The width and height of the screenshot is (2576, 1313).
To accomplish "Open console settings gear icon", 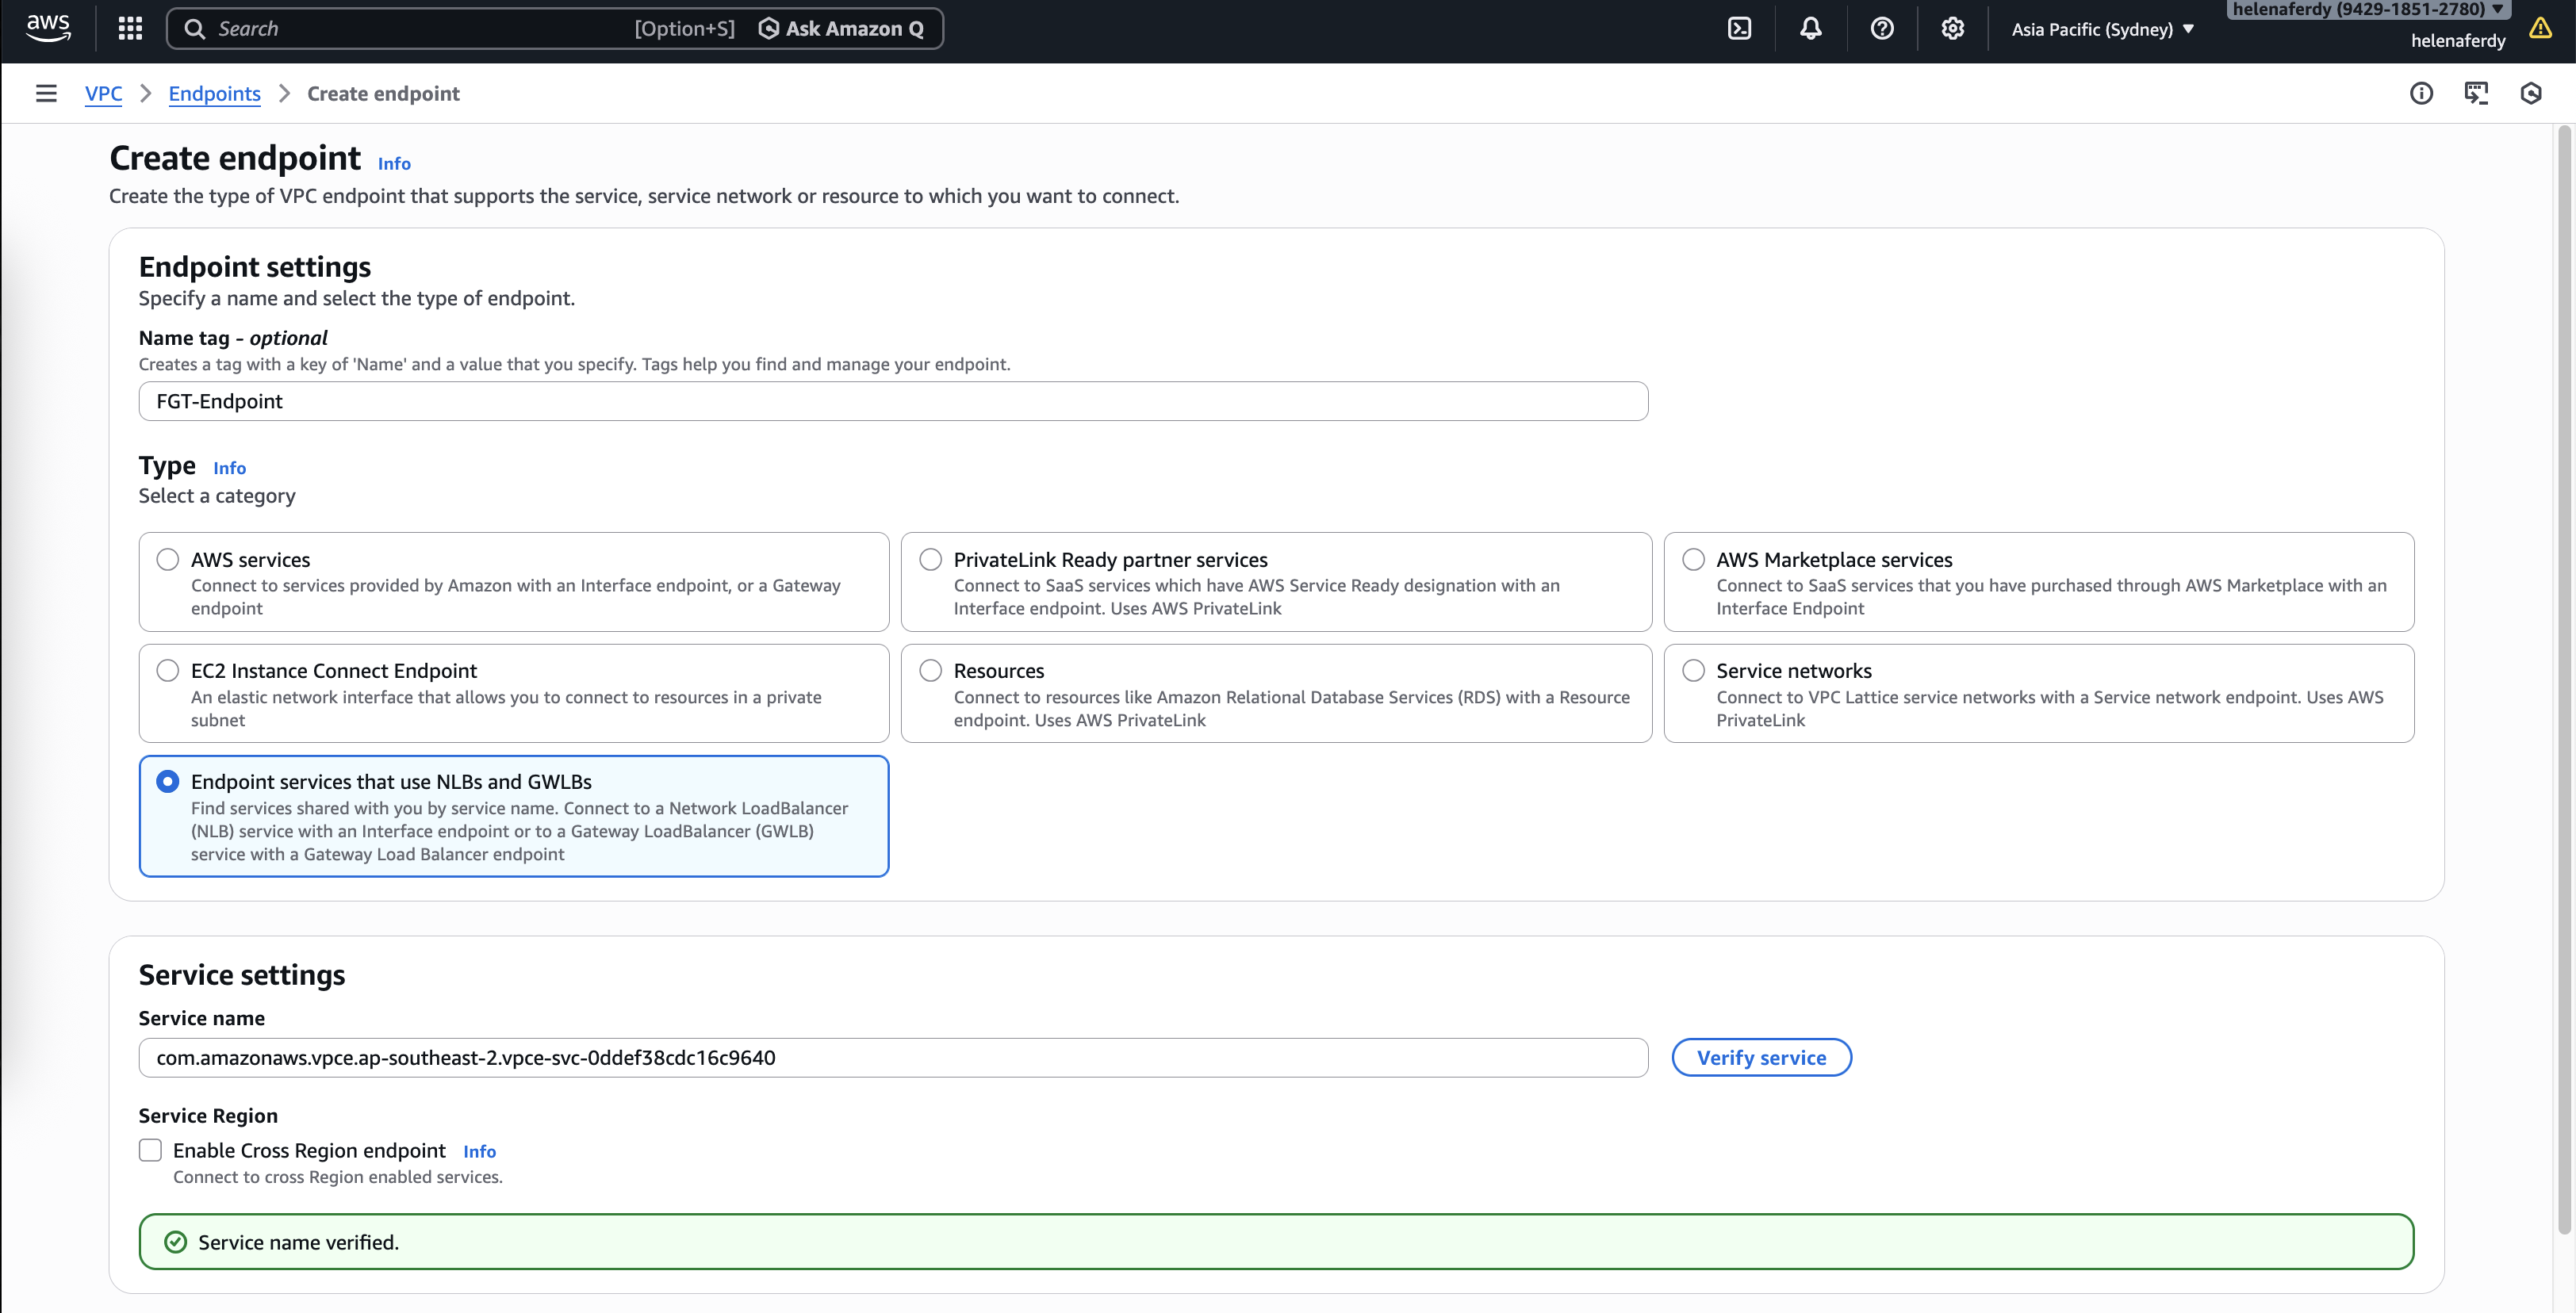I will tap(1952, 29).
